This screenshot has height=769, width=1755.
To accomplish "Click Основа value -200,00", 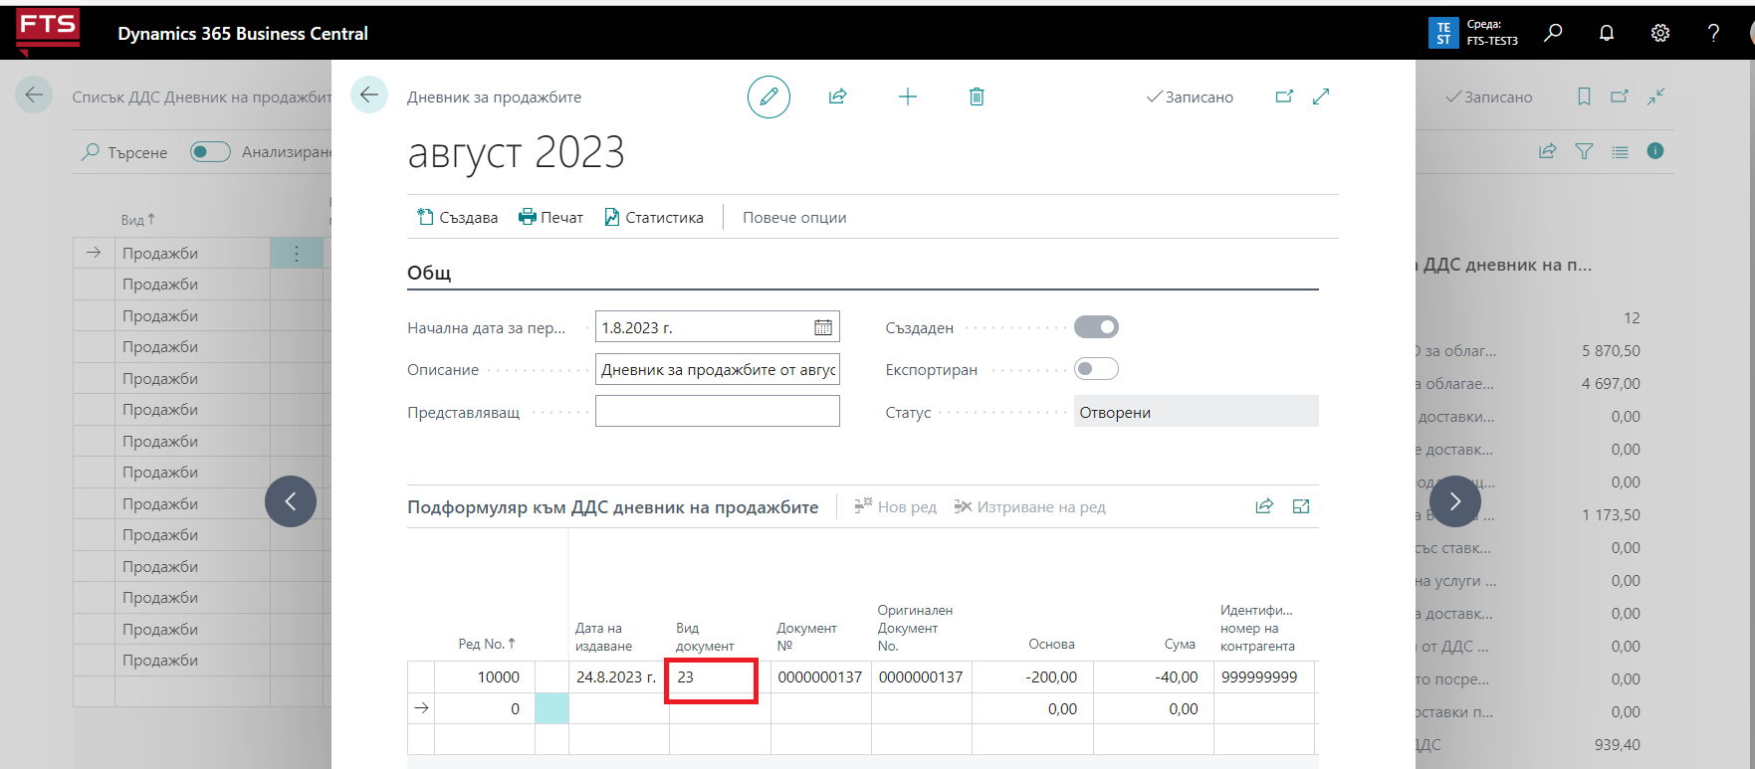I will [1032, 677].
